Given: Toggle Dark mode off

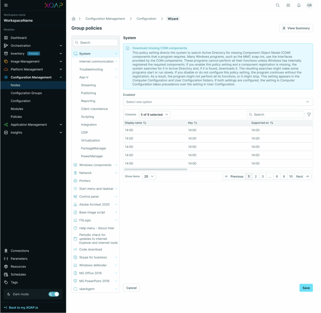Looking at the screenshot, I should [54, 294].
